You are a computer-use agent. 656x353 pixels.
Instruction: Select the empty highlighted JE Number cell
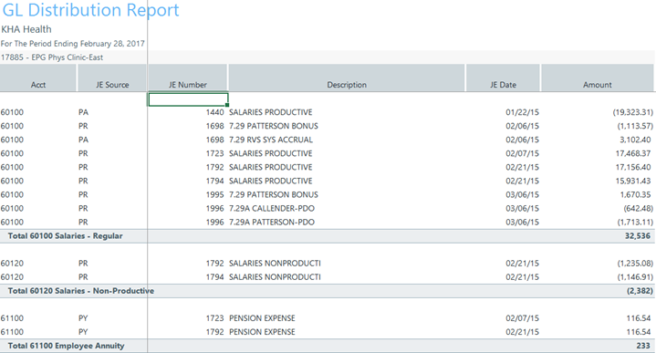coord(188,99)
